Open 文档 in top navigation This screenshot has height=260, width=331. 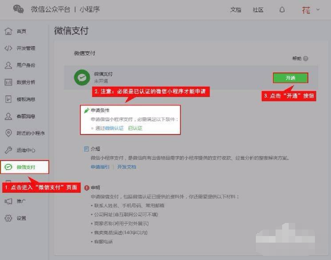(x=236, y=10)
